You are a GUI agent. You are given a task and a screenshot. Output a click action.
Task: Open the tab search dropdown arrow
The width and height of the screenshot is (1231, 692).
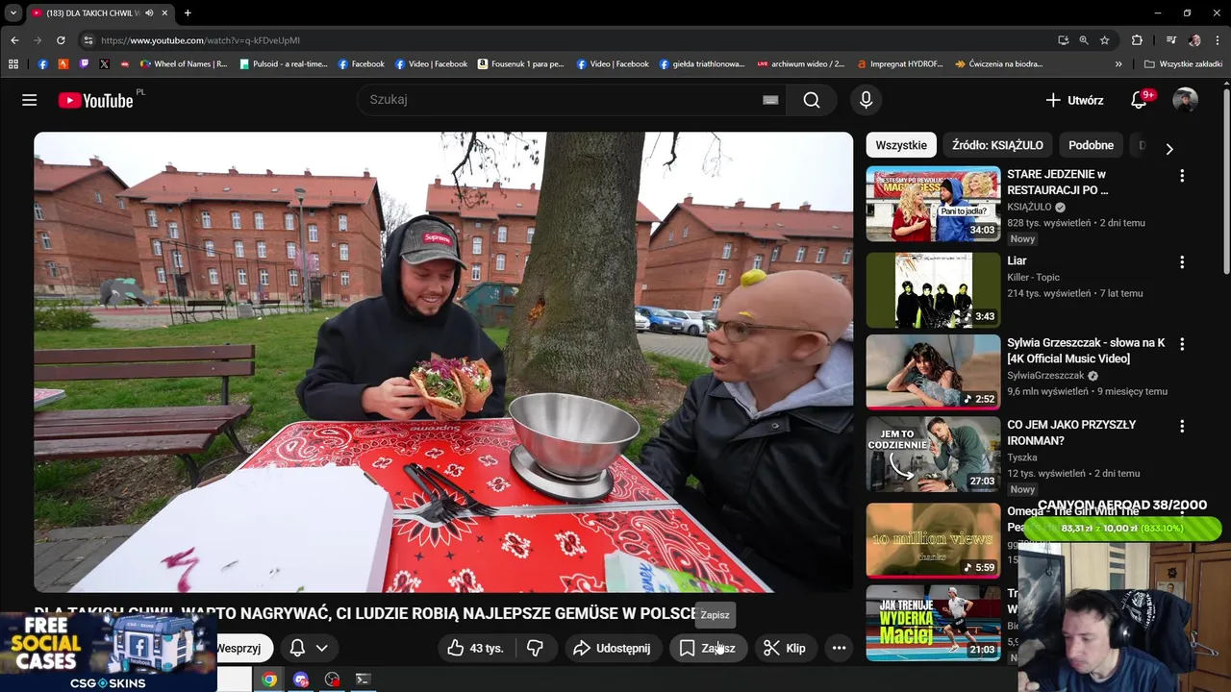pyautogui.click(x=13, y=12)
